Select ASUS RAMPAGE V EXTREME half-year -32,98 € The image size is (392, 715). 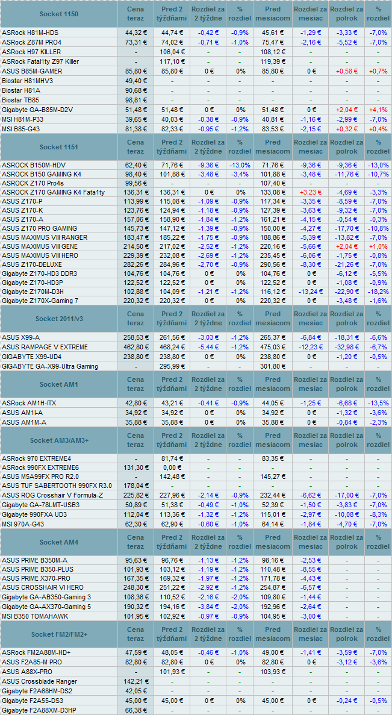(x=346, y=348)
